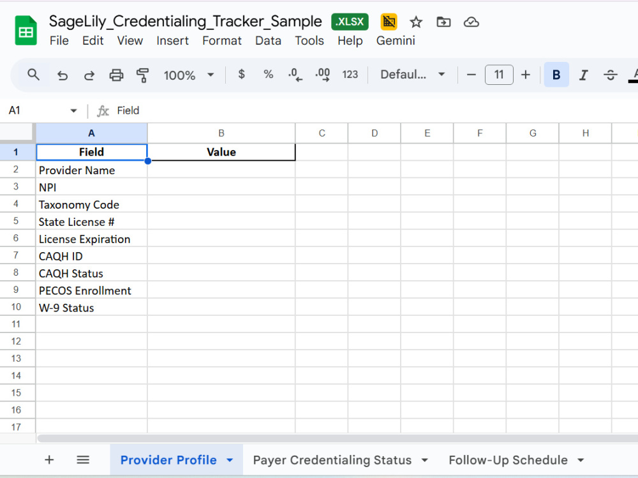The height and width of the screenshot is (478, 638).
Task: Decrease font size minus button
Action: (471, 75)
